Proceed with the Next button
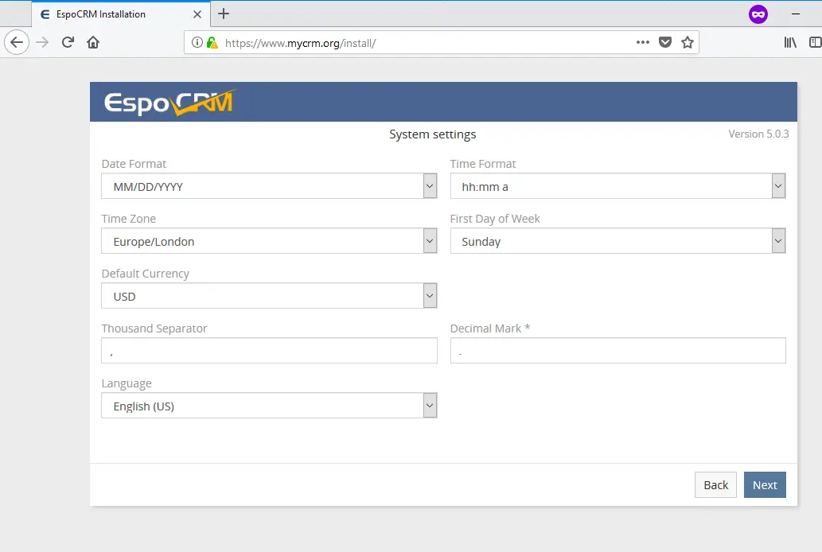The image size is (822, 552). 765,485
